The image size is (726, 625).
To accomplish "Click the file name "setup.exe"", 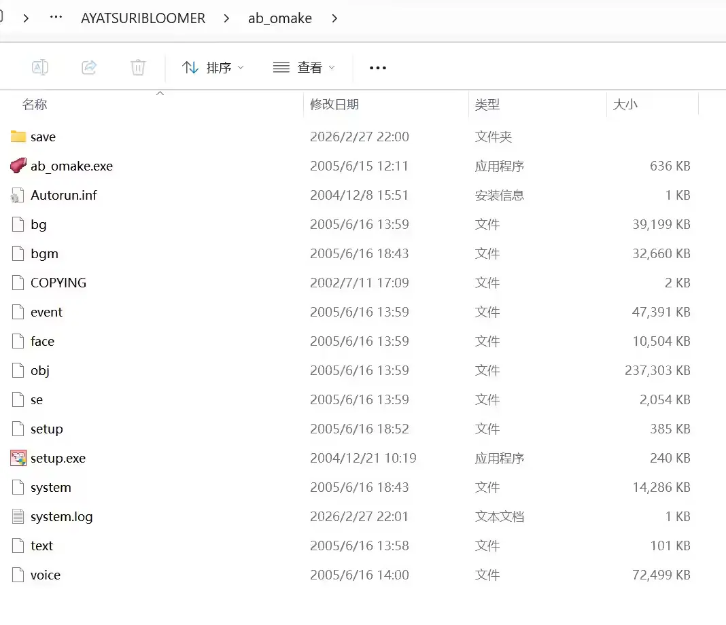I will coord(58,459).
